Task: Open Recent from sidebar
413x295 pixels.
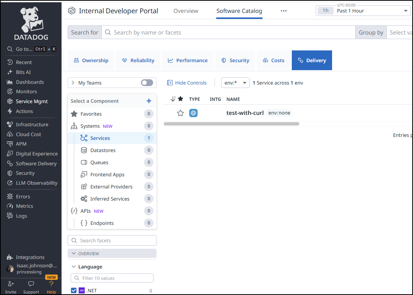Action: pos(19,62)
